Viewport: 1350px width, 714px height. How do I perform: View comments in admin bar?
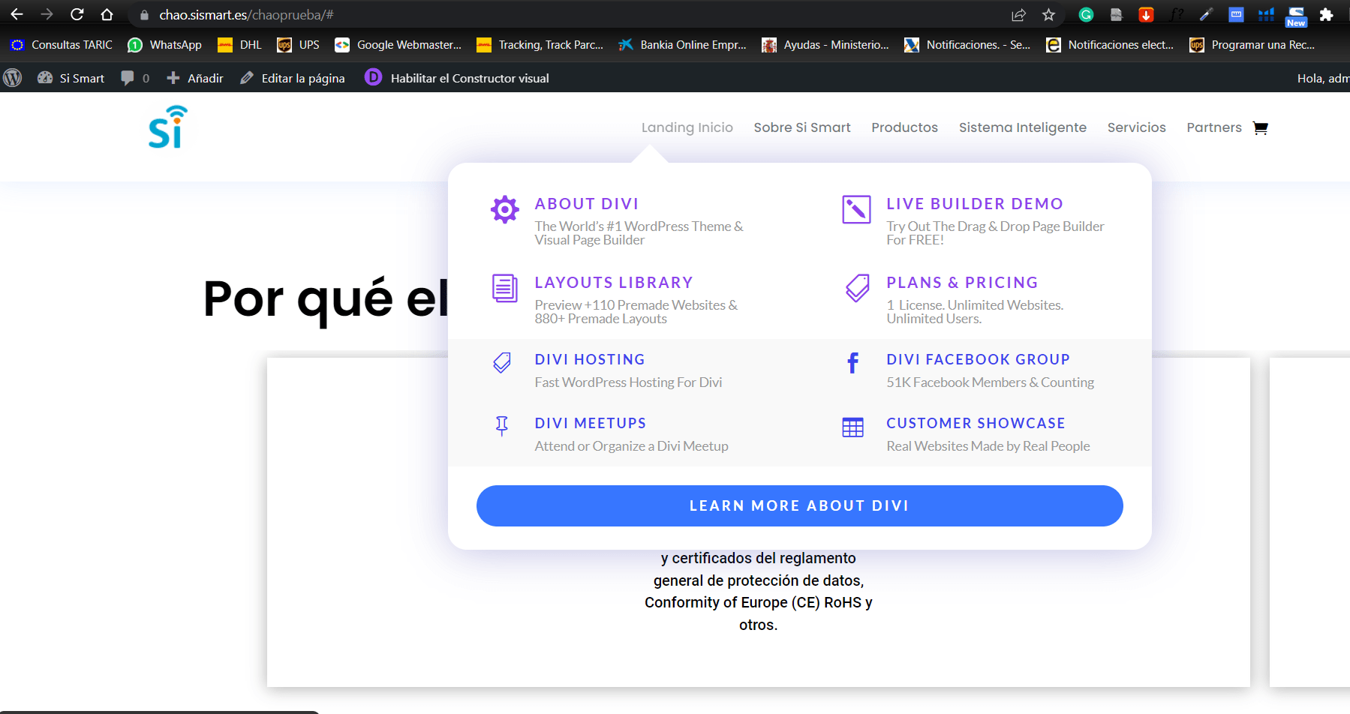135,78
